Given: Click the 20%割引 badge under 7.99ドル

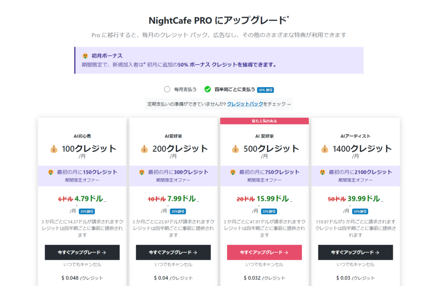Looking at the screenshot, I should coord(178,212).
